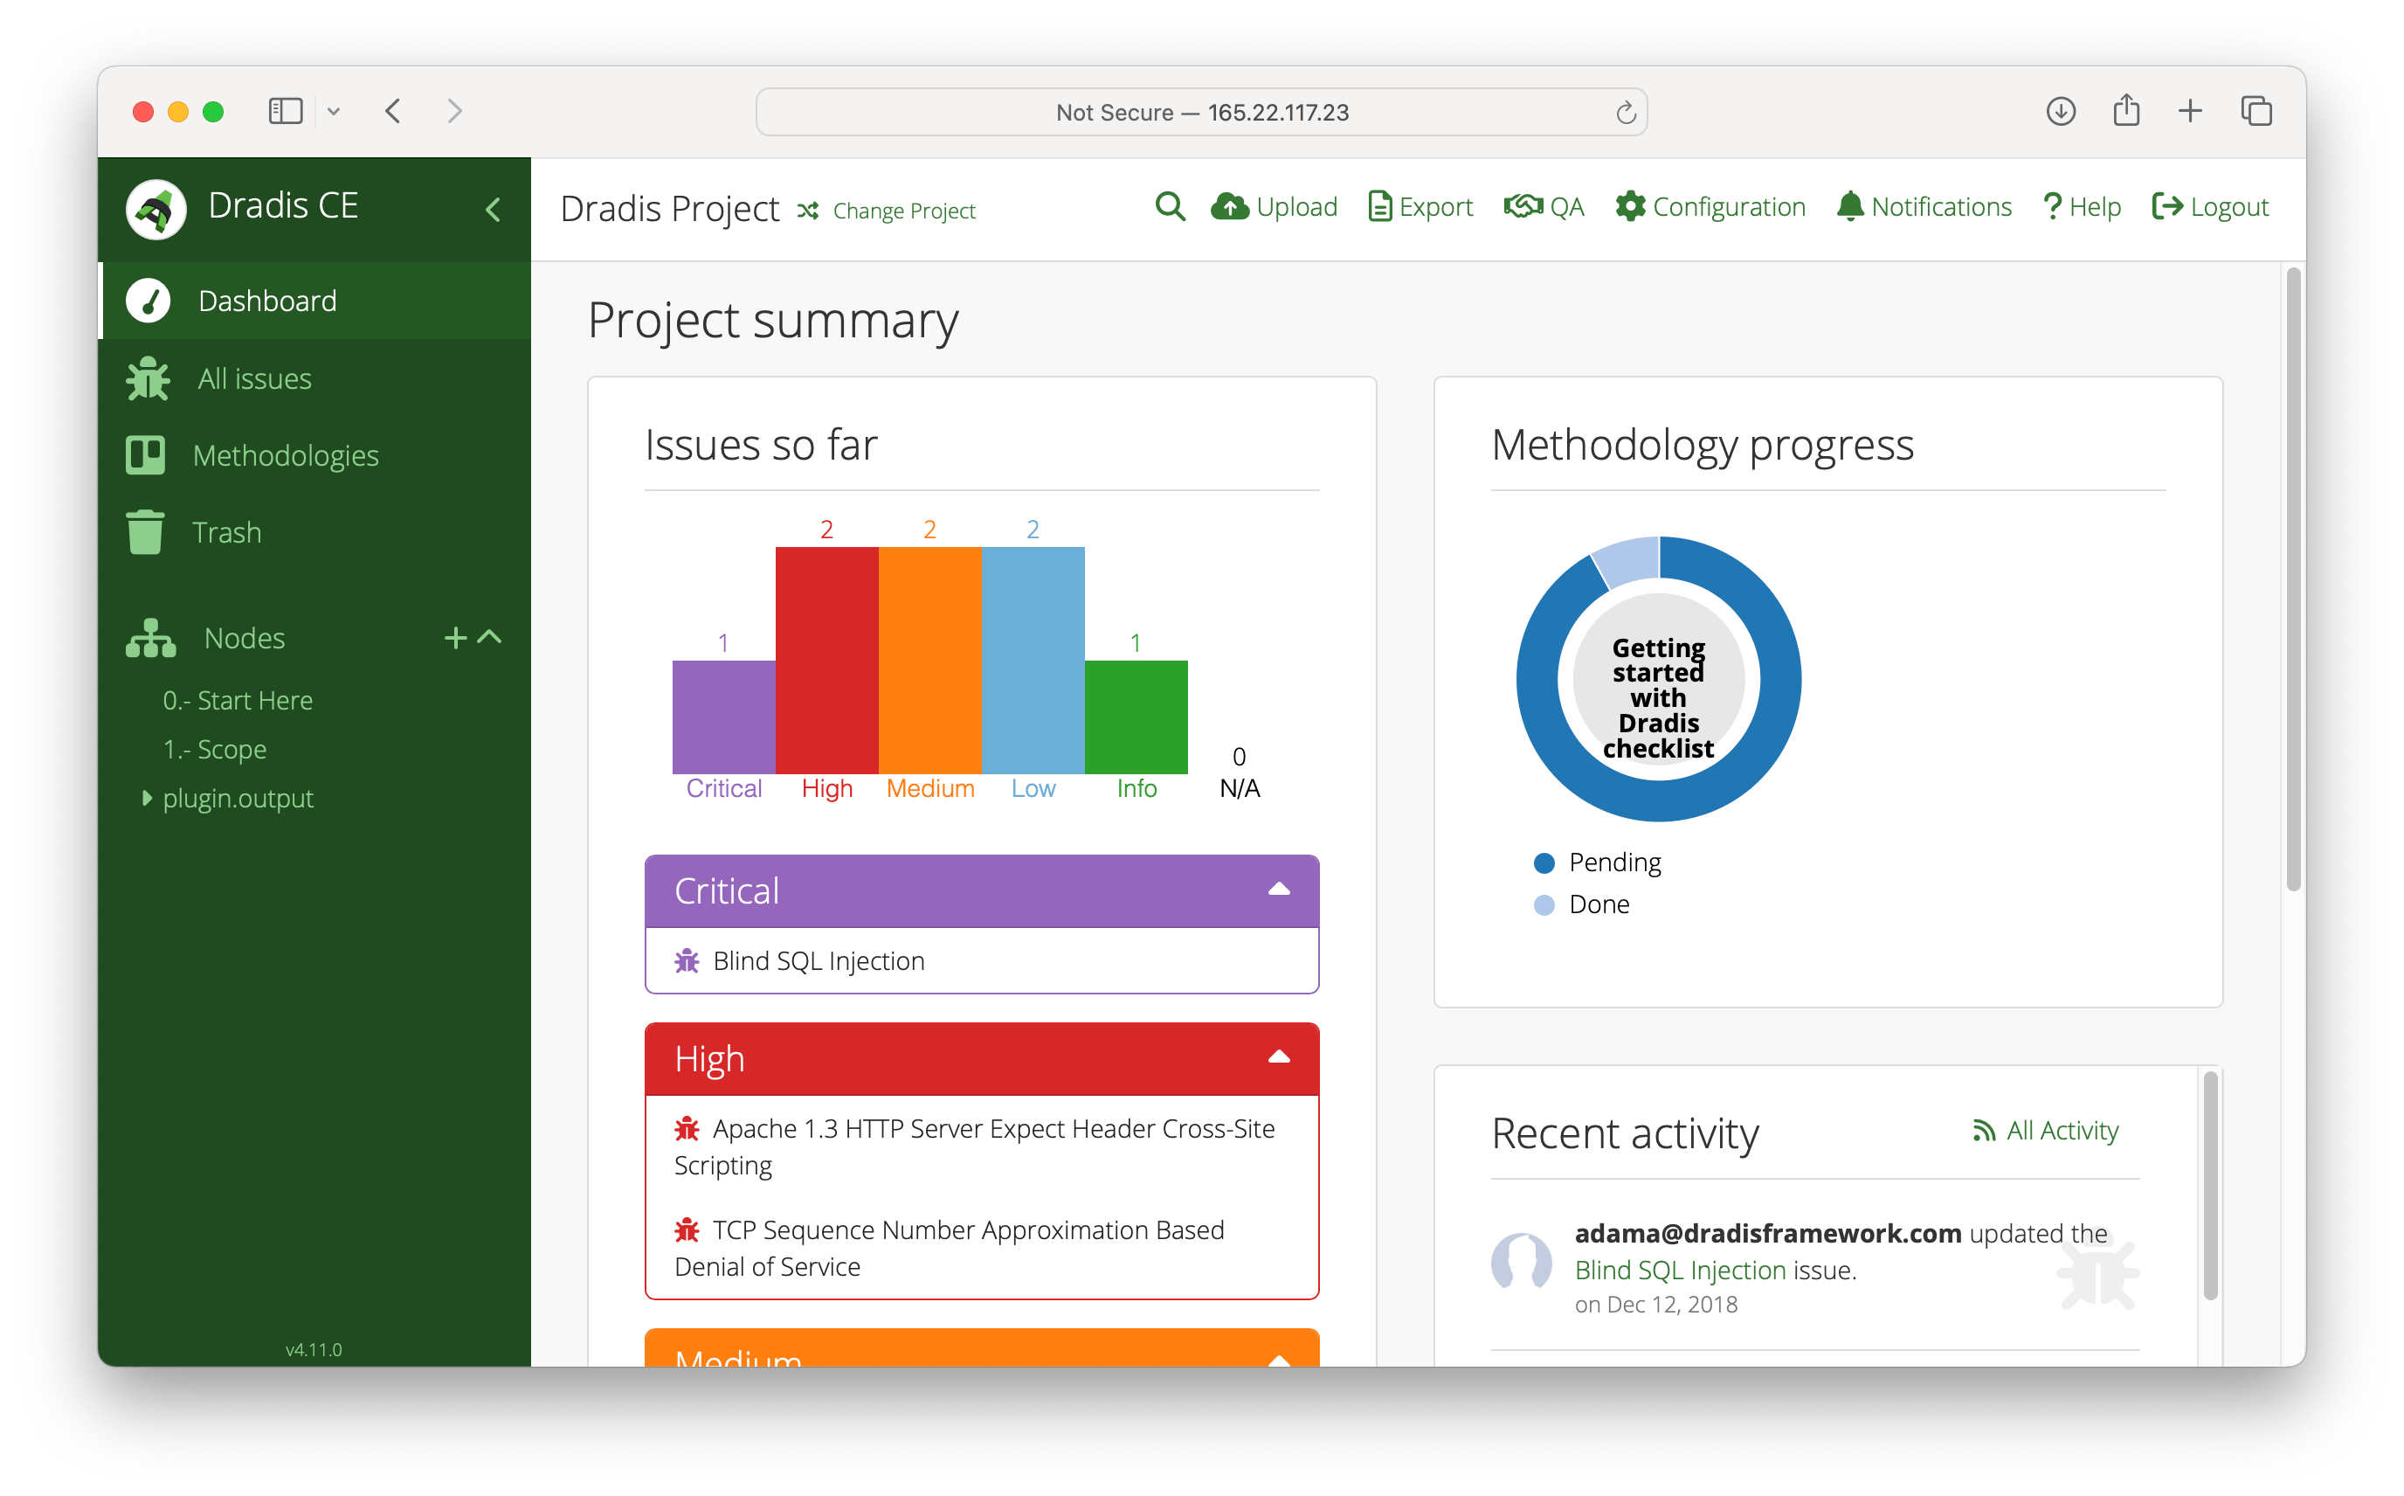The width and height of the screenshot is (2404, 1496).
Task: Open the All issues bug icon
Action: pos(147,378)
